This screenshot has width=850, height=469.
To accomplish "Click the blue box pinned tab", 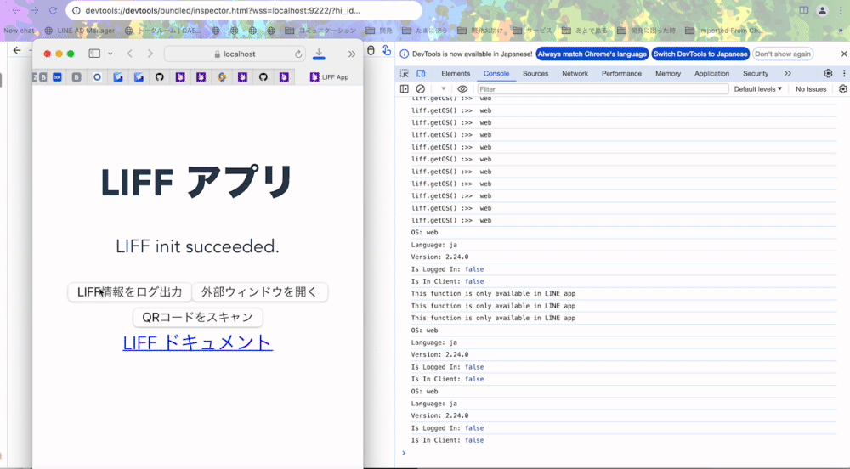I will click(57, 77).
